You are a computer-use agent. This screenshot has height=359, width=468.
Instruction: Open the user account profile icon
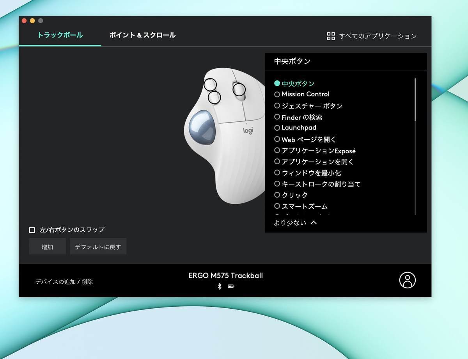tap(407, 280)
